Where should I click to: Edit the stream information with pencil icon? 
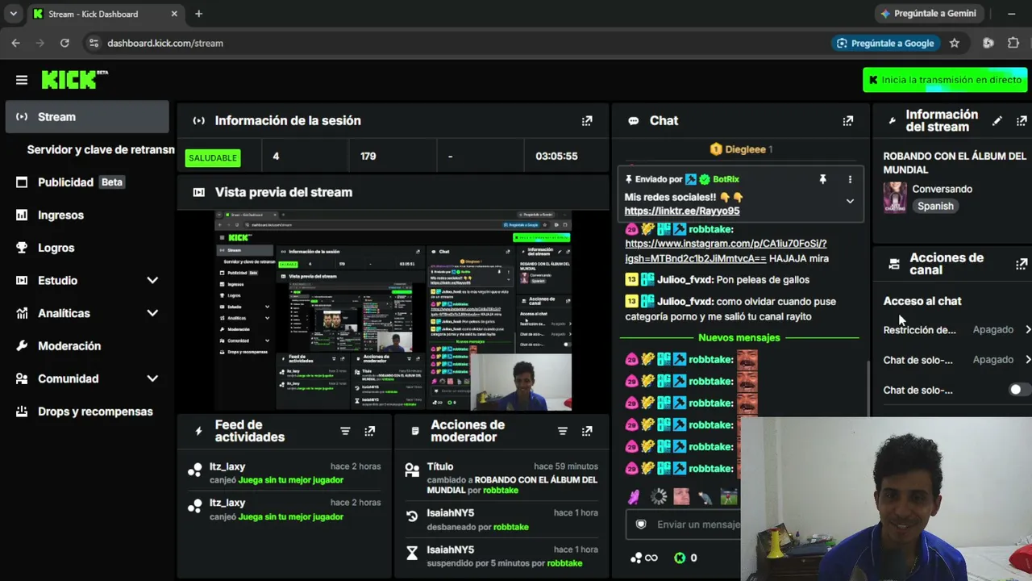997,121
